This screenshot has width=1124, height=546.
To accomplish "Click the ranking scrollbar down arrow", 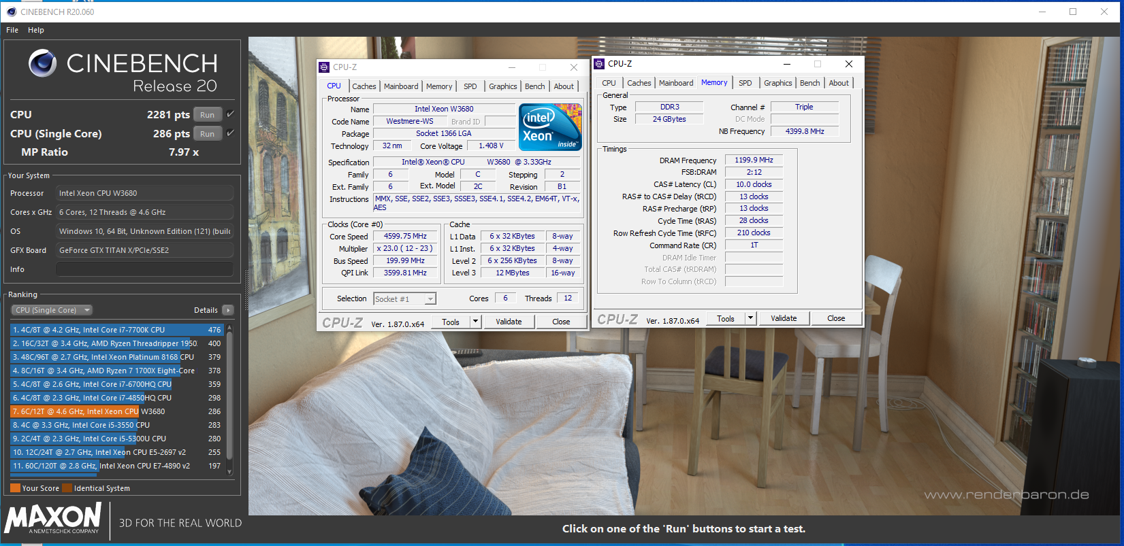I will 229,471.
